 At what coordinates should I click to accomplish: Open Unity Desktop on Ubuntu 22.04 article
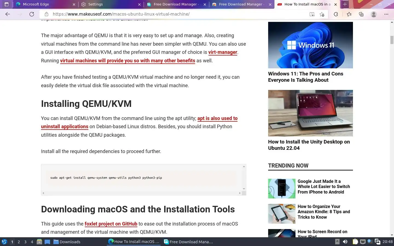point(309,145)
